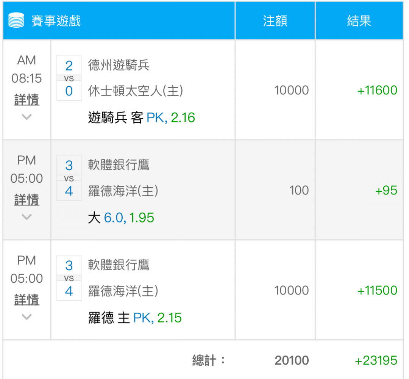Click bet line 大 6.0, 1.95
This screenshot has height=379, width=409.
tap(121, 218)
